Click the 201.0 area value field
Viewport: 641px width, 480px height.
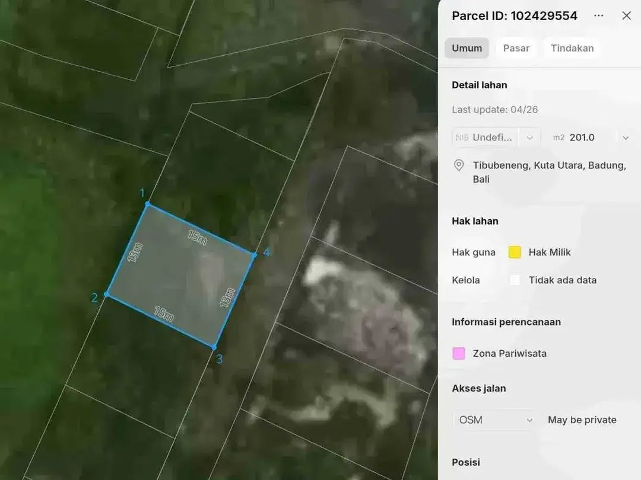coord(582,137)
